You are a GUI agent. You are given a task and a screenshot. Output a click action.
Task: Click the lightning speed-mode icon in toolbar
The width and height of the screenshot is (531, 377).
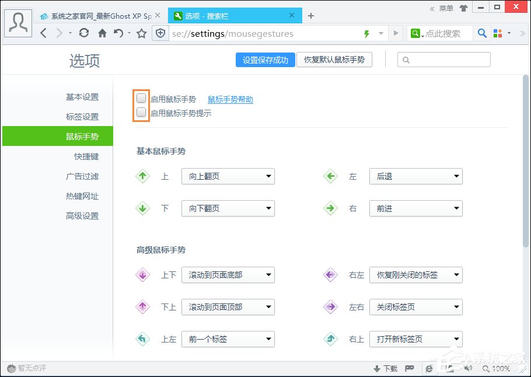pyautogui.click(x=367, y=33)
